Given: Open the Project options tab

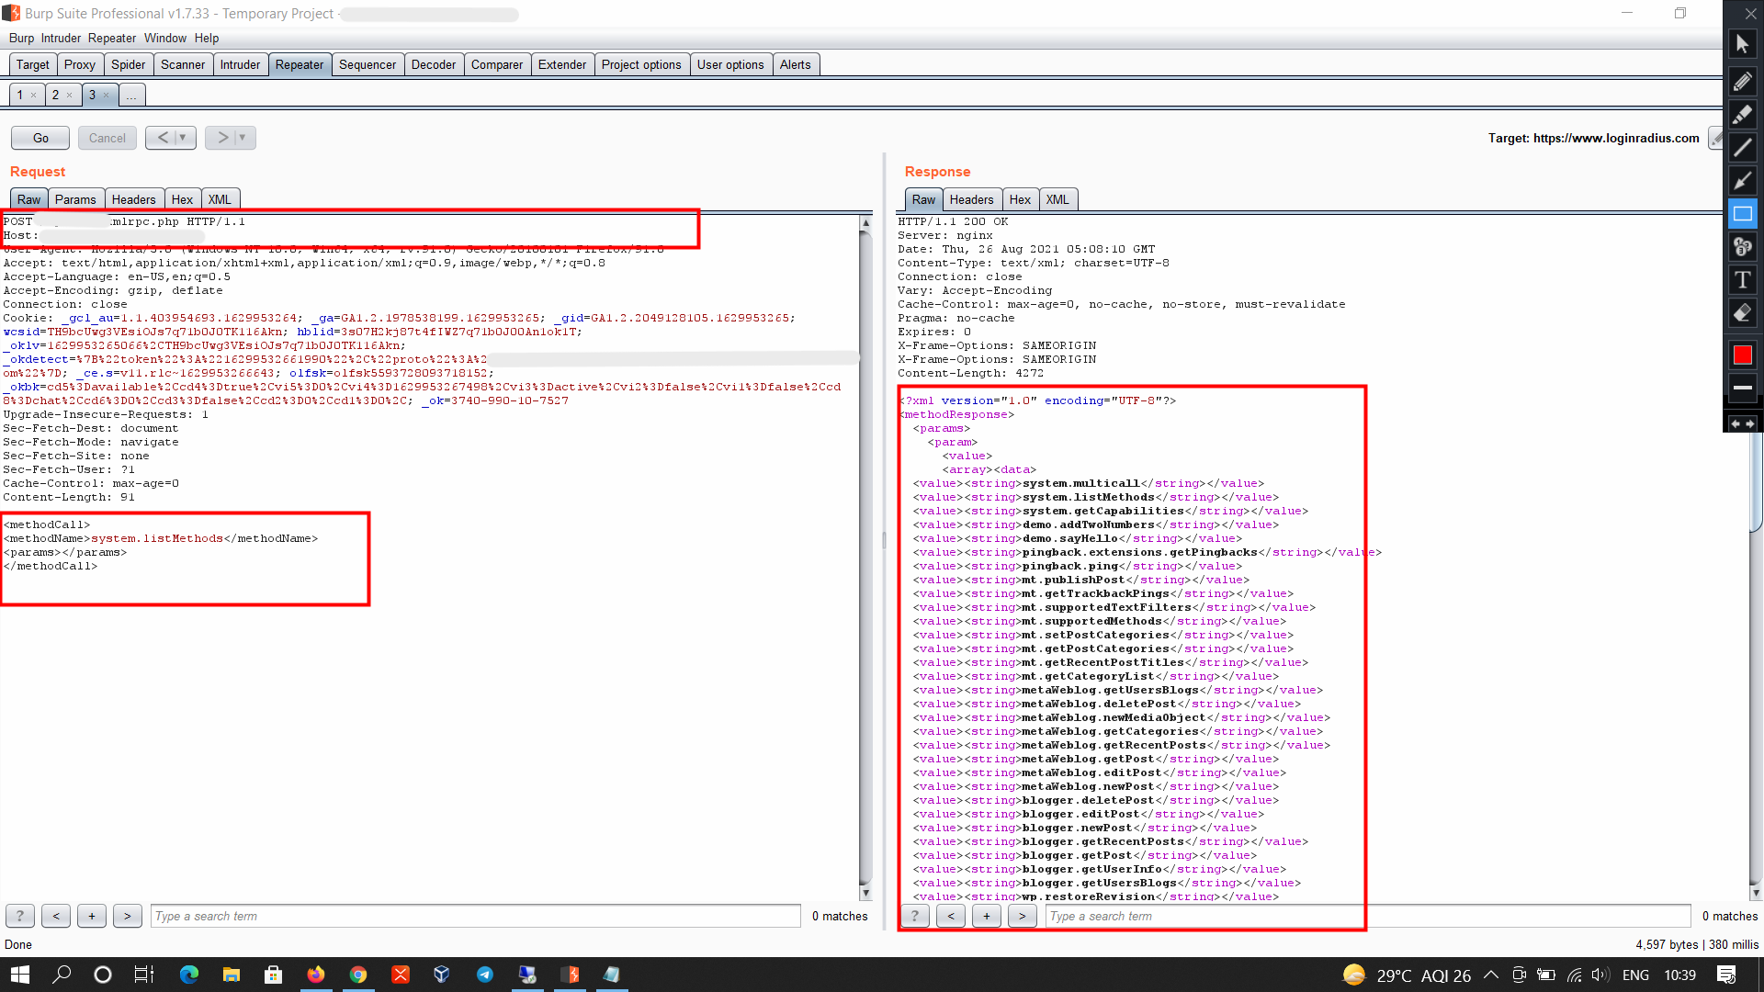Looking at the screenshot, I should click(x=641, y=64).
